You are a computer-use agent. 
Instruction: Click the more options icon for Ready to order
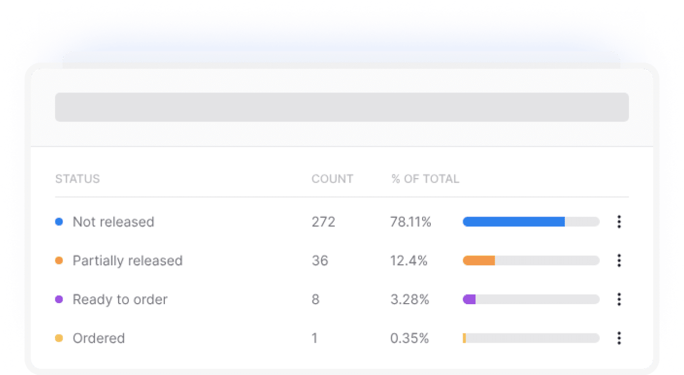pos(619,299)
